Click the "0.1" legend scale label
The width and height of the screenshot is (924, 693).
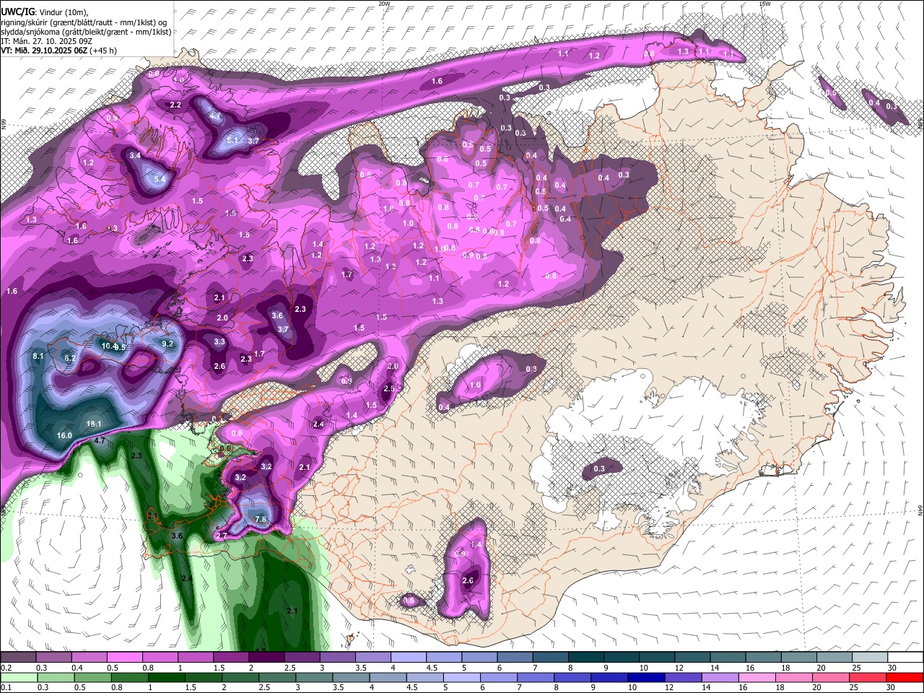pos(6,687)
